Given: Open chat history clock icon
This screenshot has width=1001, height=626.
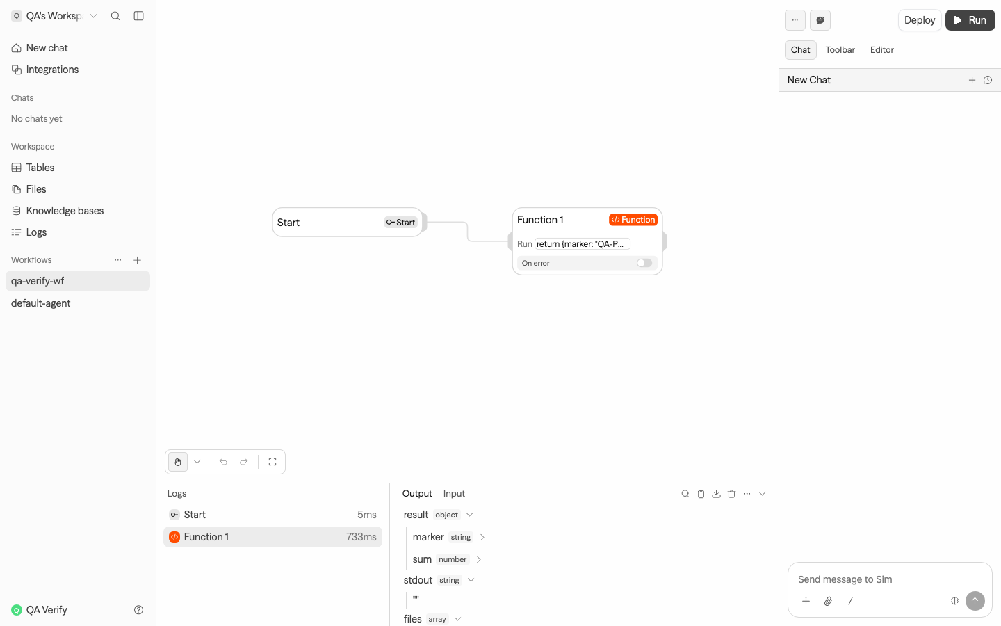Looking at the screenshot, I should (x=988, y=80).
